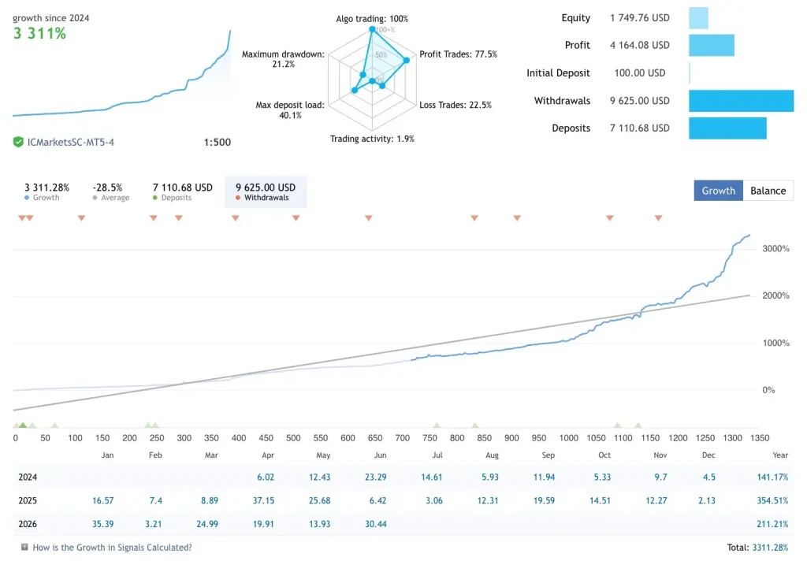Click the Profit Trades point on radar chart
Viewport: 807px width, 561px height.
click(406, 60)
